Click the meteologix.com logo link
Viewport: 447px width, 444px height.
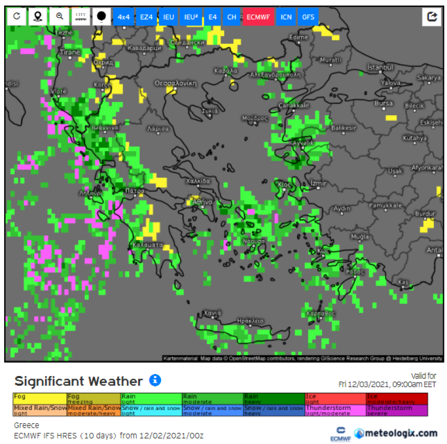[x=396, y=433]
